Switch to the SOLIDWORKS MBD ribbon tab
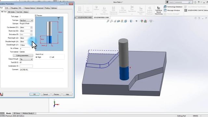208x117 pixels. (85, 18)
